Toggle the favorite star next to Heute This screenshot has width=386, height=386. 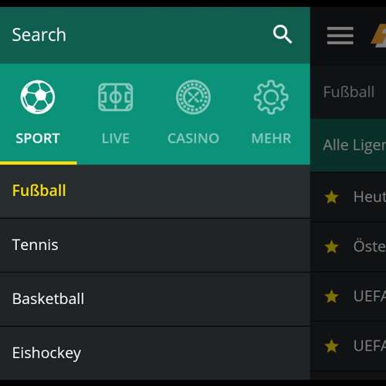click(x=332, y=197)
